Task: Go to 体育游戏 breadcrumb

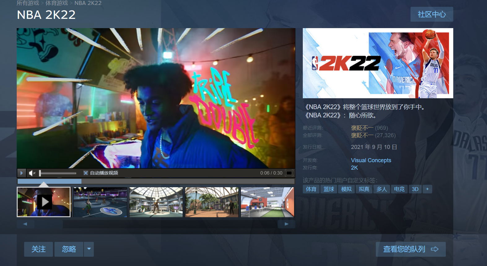Action: [x=57, y=3]
